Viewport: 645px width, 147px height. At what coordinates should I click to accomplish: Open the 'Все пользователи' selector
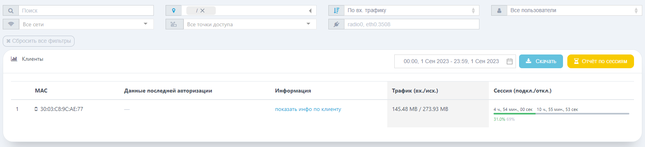point(574,11)
